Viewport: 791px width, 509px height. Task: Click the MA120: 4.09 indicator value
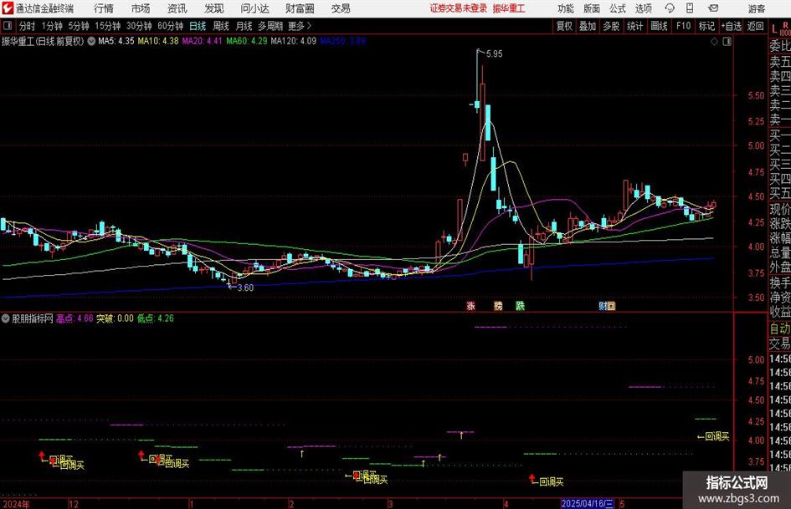pyautogui.click(x=294, y=41)
